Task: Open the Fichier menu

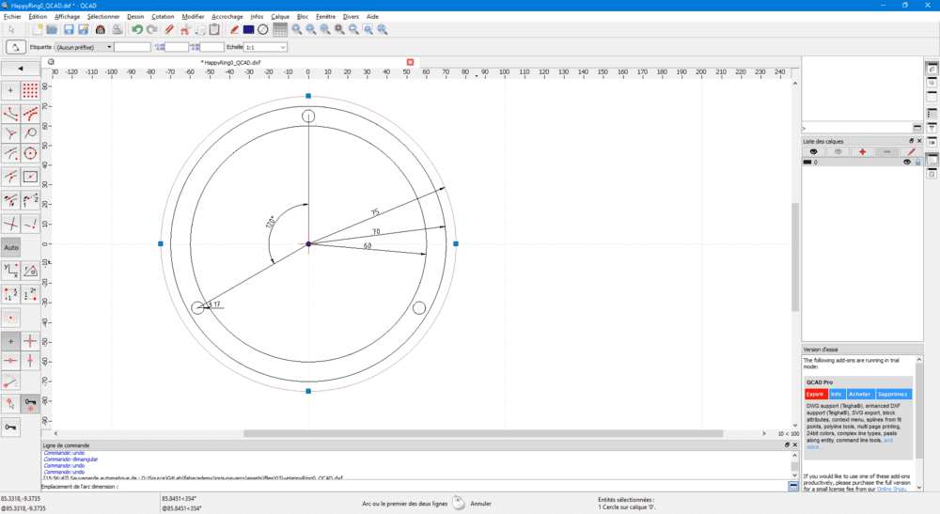Action: [x=12, y=17]
